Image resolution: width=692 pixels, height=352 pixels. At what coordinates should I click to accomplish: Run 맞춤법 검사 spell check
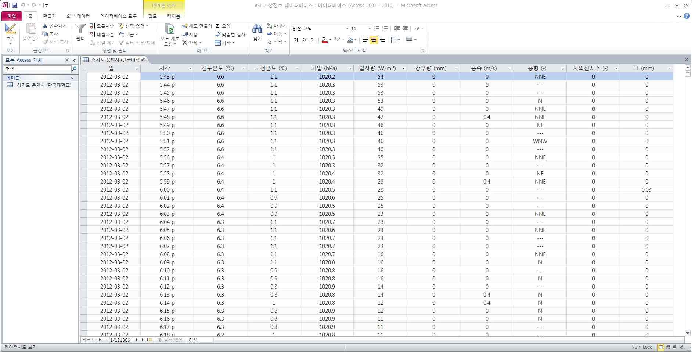[x=230, y=35]
